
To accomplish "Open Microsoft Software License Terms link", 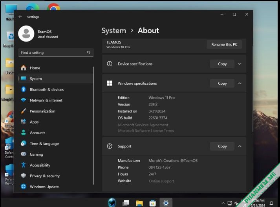I will (146, 131).
